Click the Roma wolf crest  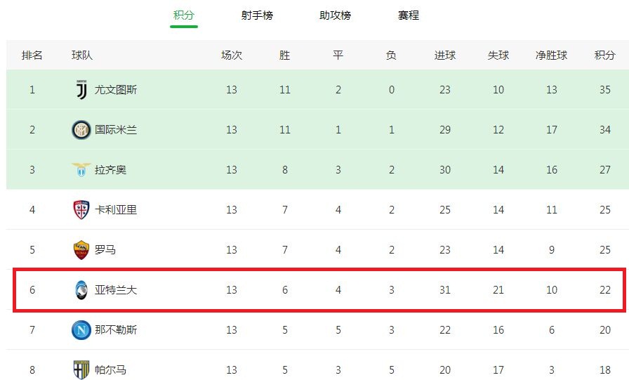coord(81,250)
